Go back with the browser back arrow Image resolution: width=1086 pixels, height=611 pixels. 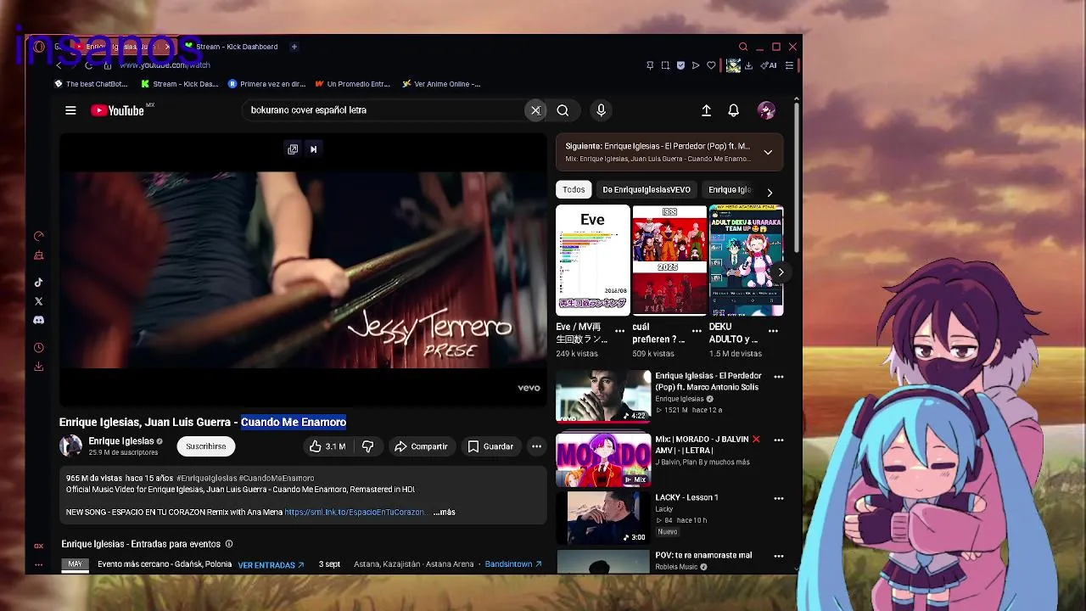pos(59,65)
